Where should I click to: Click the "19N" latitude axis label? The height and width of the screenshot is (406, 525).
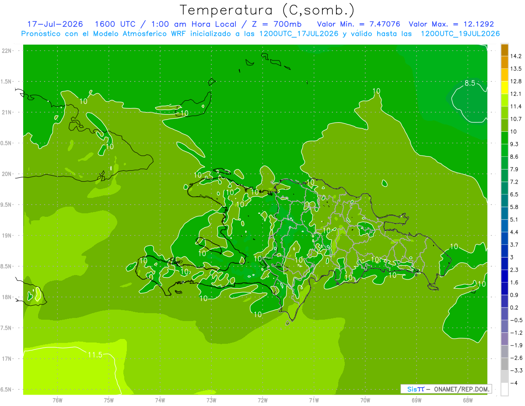[x=7, y=236]
